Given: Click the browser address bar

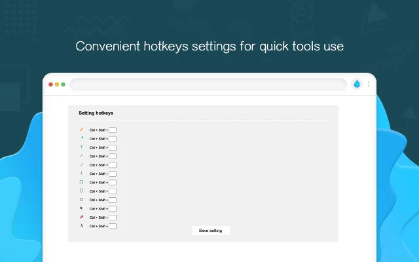Looking at the screenshot, I should coord(208,84).
